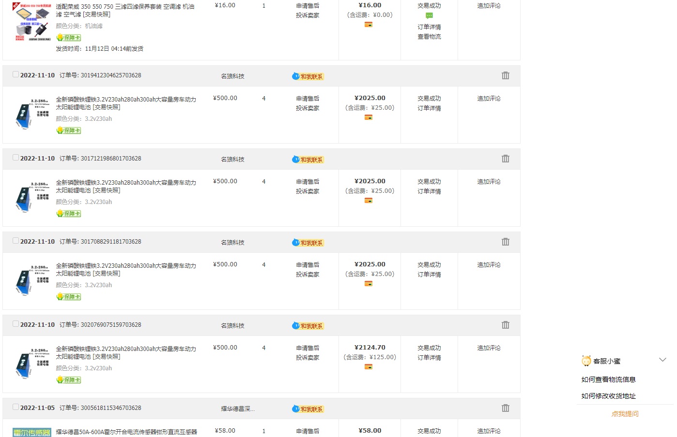Click 点我提问 link

coord(625,414)
